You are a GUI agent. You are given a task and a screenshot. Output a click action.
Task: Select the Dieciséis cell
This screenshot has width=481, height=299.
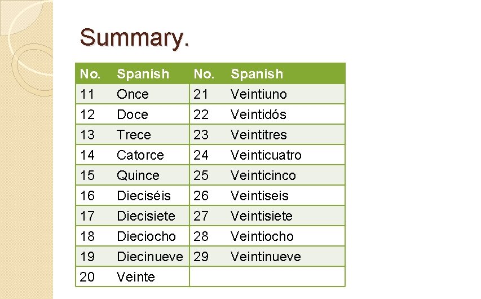click(x=144, y=196)
